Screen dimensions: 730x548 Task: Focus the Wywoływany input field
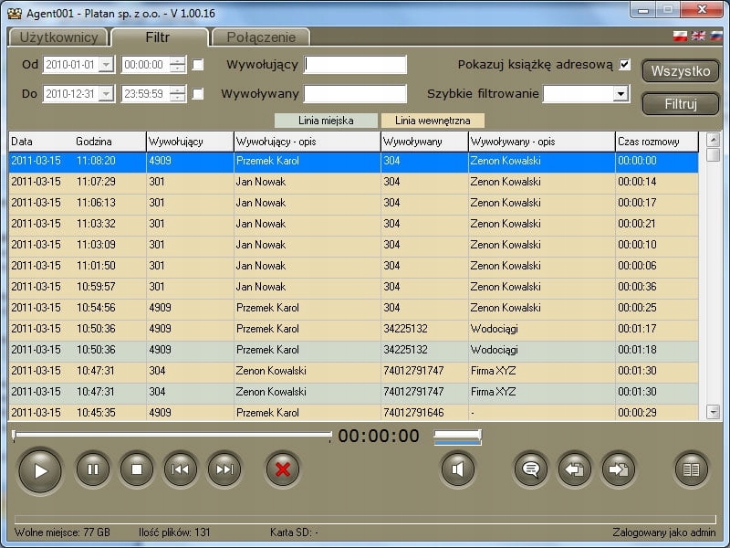pyautogui.click(x=355, y=94)
